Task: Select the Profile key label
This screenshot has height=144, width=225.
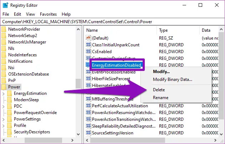Action: pyautogui.click(x=20, y=125)
